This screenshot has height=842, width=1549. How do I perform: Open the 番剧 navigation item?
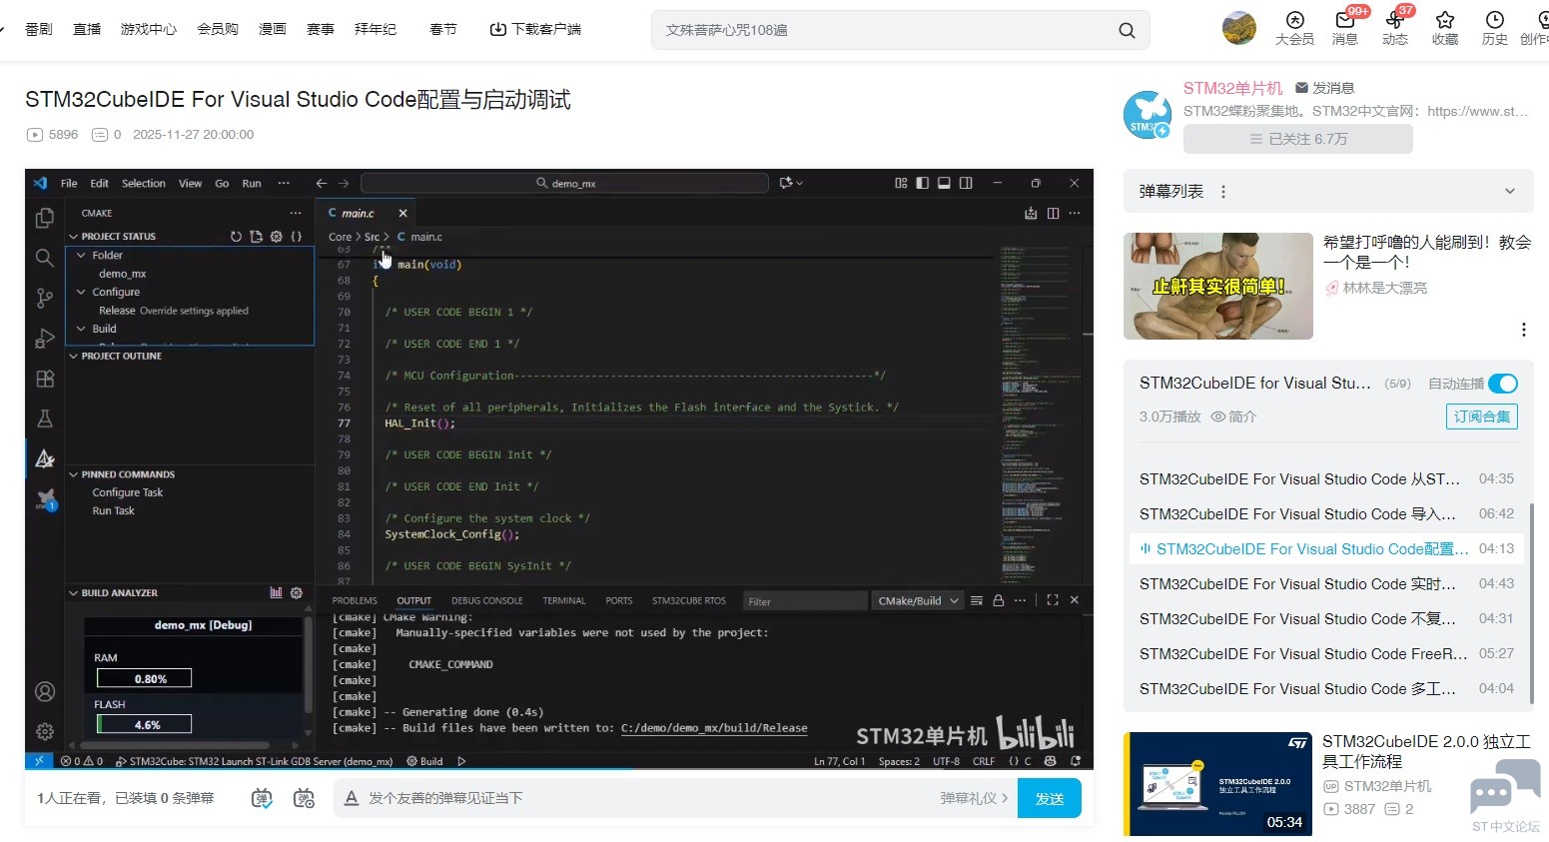[x=39, y=29]
